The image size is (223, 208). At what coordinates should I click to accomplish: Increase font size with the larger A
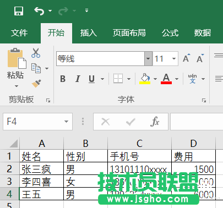pyautogui.click(x=186, y=58)
